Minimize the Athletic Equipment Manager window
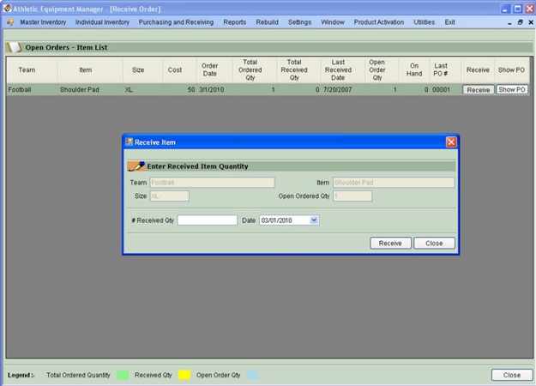The image size is (536, 386). (x=505, y=9)
